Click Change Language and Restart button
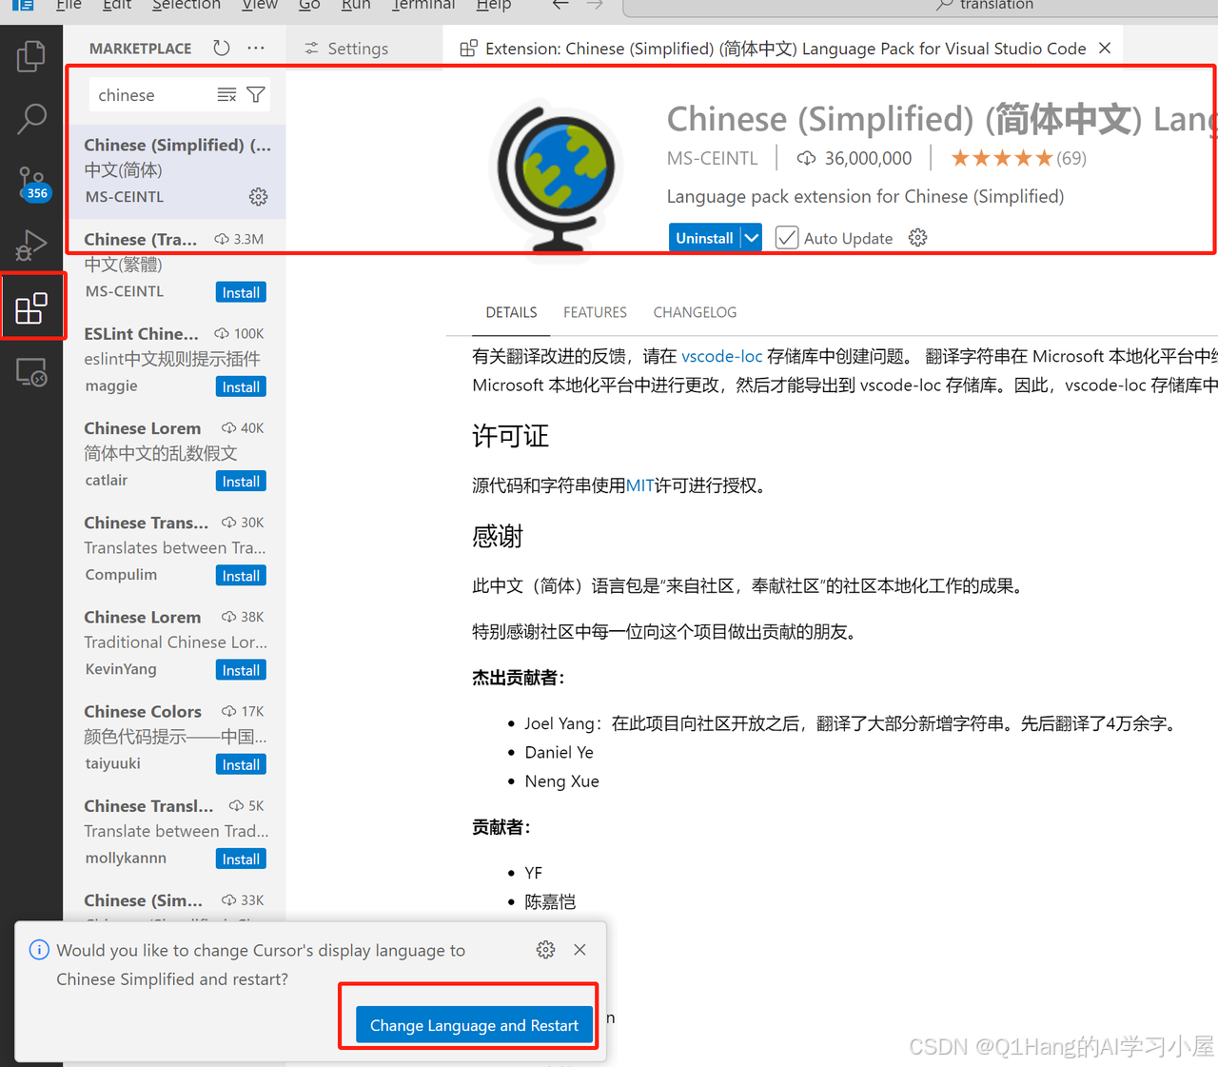 [474, 1025]
